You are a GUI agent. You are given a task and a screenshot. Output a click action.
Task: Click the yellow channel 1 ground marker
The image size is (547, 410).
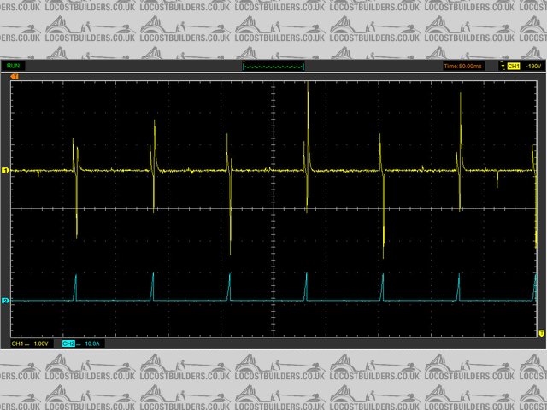[6, 171]
